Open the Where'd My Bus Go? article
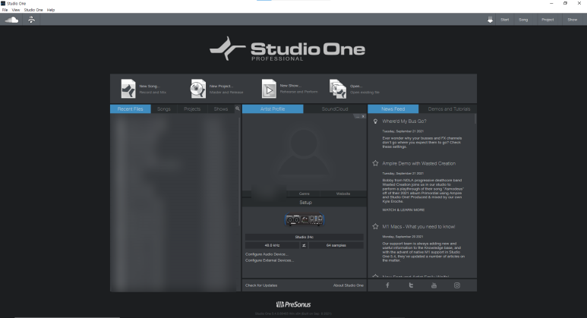This screenshot has height=318, width=587. [x=404, y=121]
